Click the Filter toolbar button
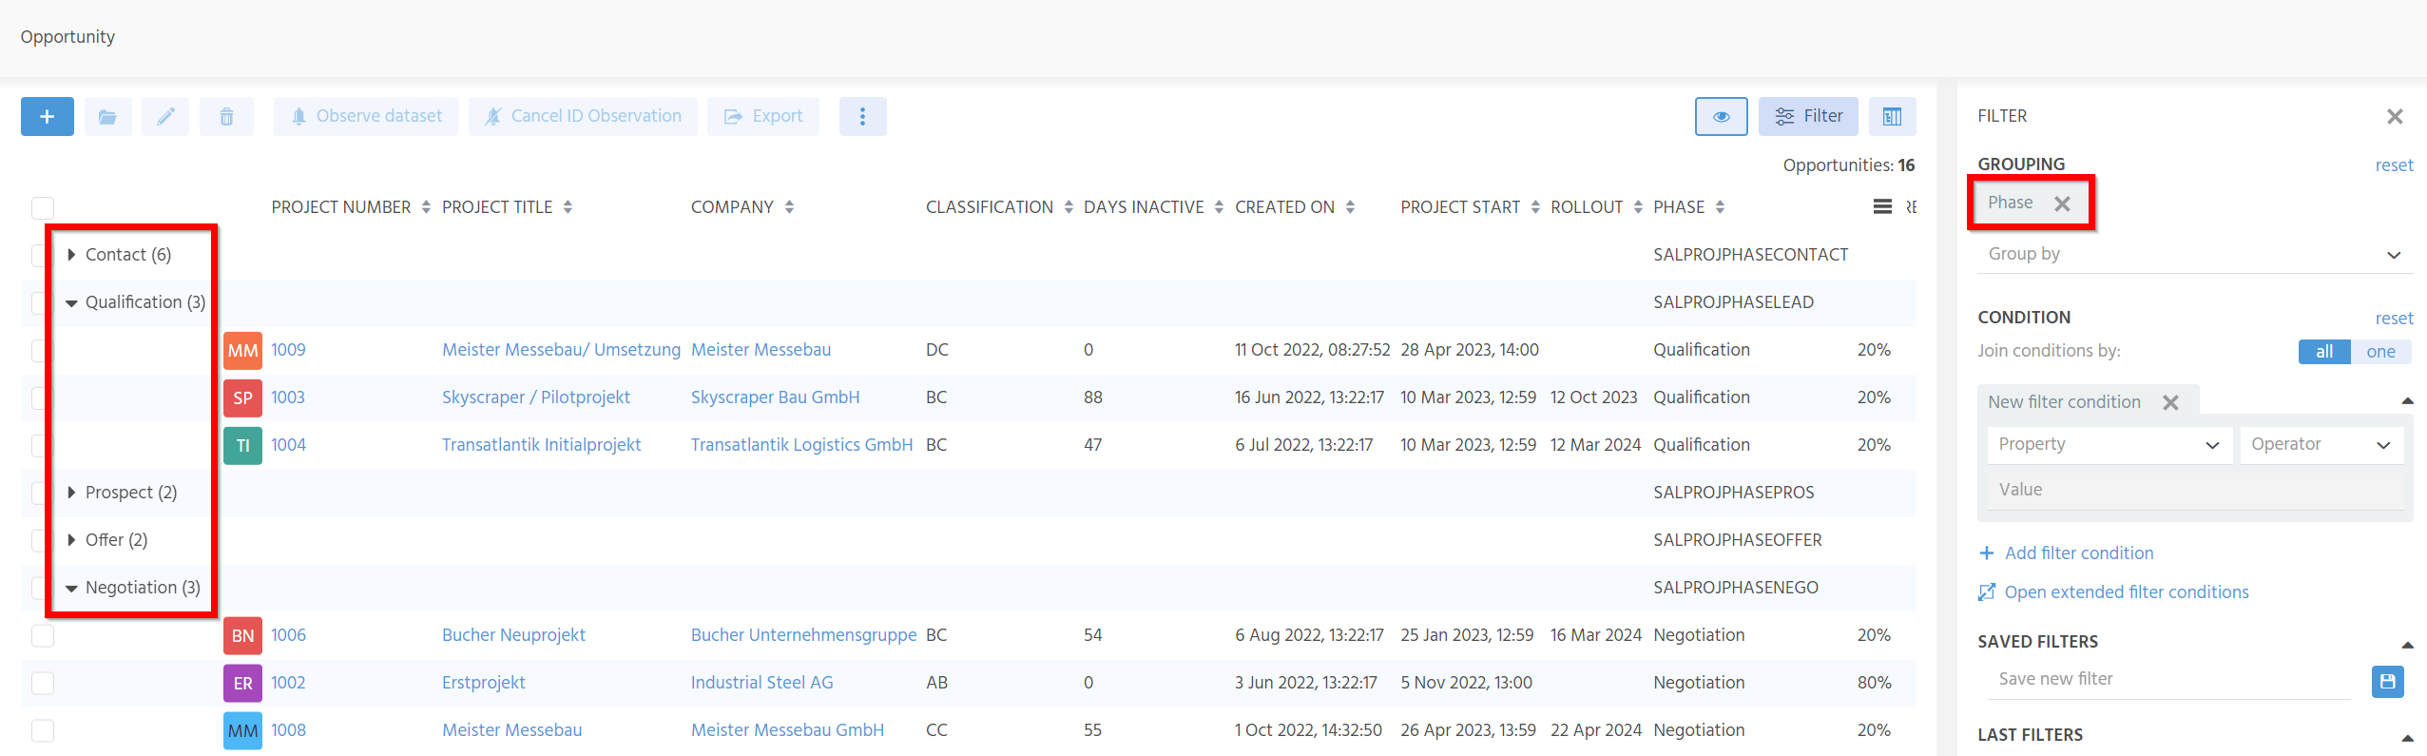Viewport: 2427px width, 756px height. click(1808, 116)
